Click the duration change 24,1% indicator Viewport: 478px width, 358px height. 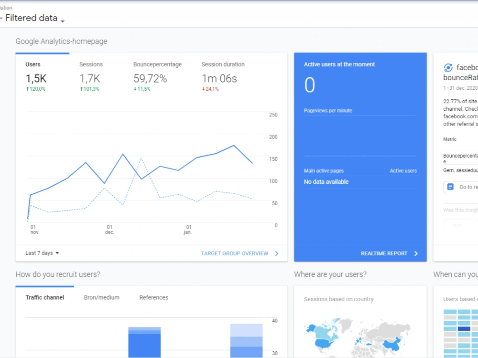point(210,89)
